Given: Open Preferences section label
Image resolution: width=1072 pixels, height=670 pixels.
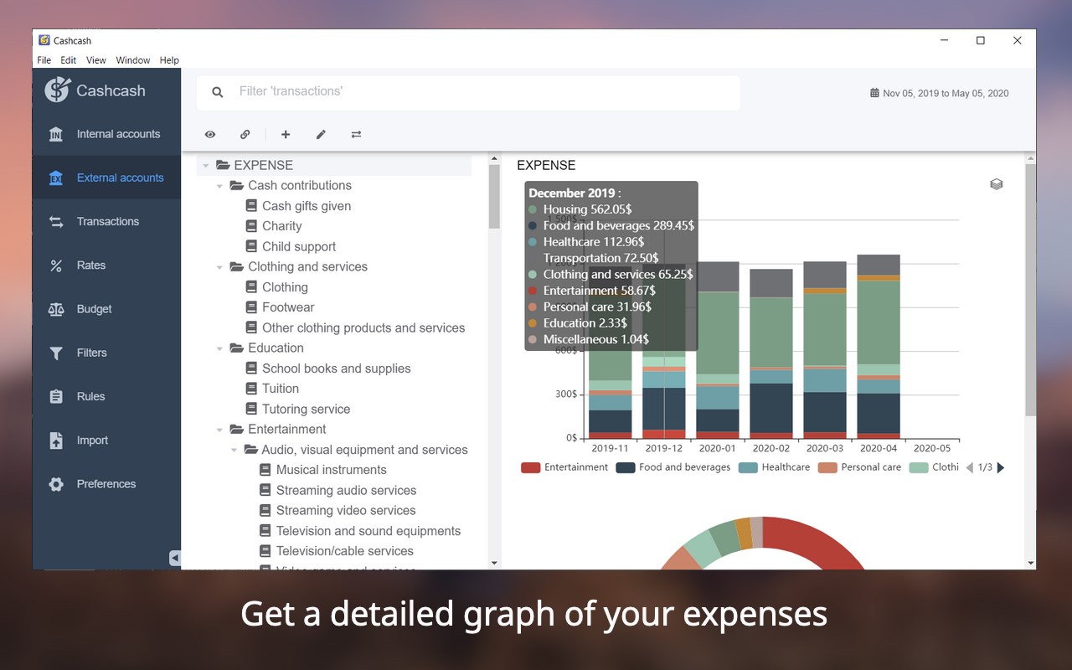Looking at the screenshot, I should [x=106, y=484].
